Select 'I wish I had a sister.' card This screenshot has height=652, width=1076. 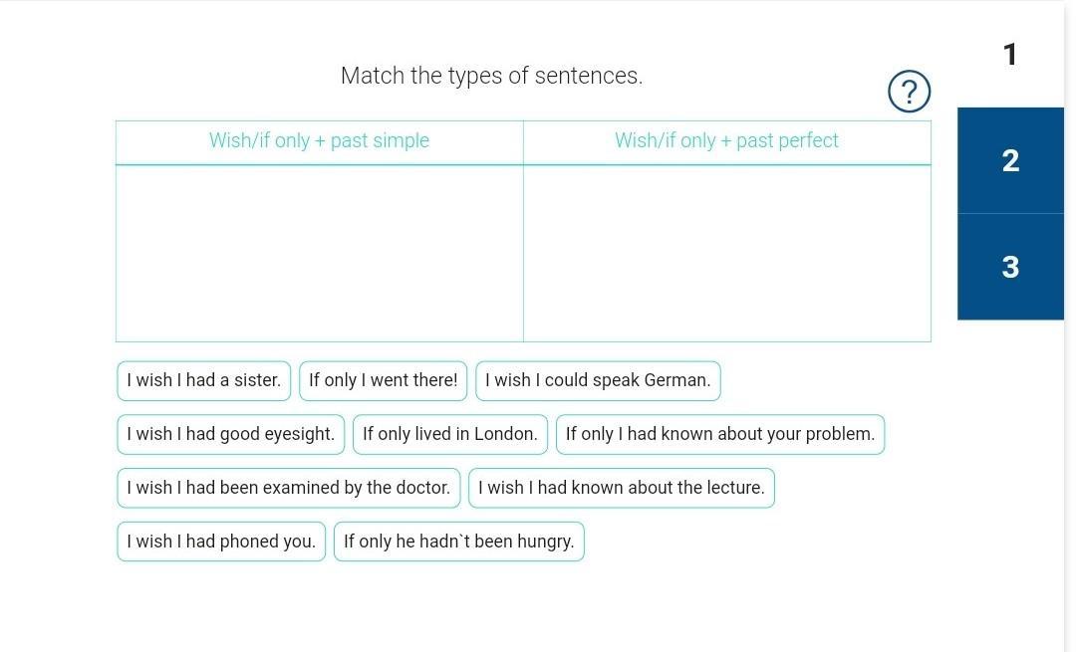(x=203, y=380)
